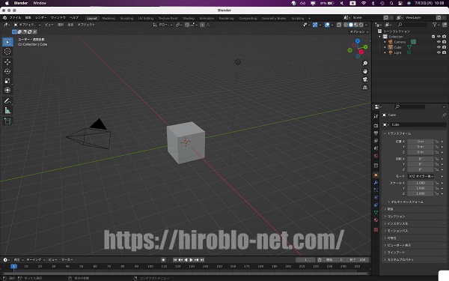Click the zoom magnifier viewport icon
Viewport: 449px width, 281px height.
coord(365,63)
